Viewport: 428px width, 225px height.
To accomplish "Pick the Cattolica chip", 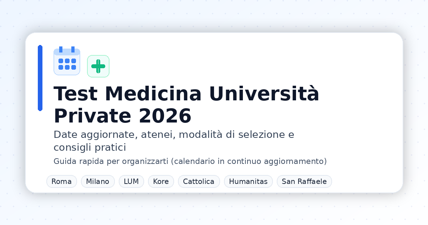I will click(x=199, y=181).
